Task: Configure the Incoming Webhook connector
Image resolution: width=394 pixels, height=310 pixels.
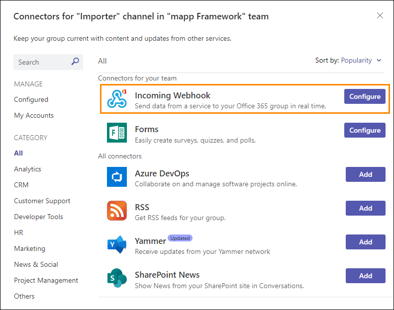Action: click(365, 96)
